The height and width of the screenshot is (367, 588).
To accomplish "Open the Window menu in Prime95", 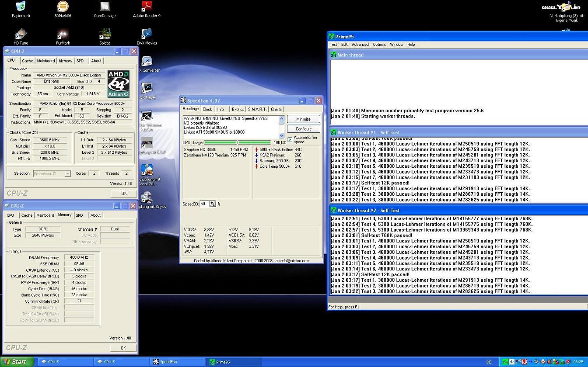I will point(397,45).
